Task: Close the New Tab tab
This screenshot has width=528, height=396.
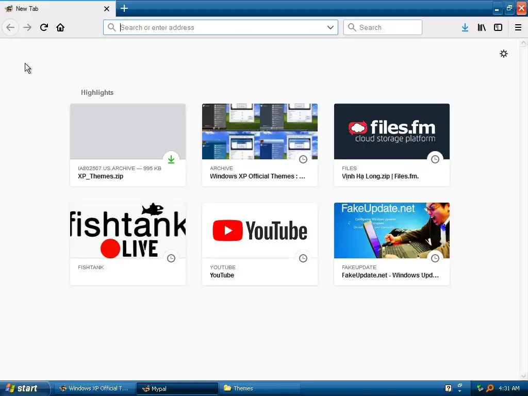Action: tap(107, 9)
